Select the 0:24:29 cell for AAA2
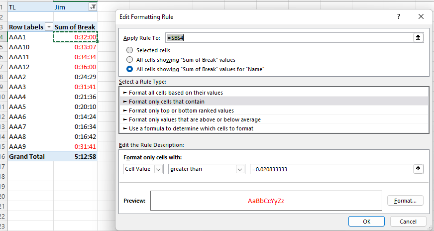Viewport: 434px width, 231px height. (75, 77)
